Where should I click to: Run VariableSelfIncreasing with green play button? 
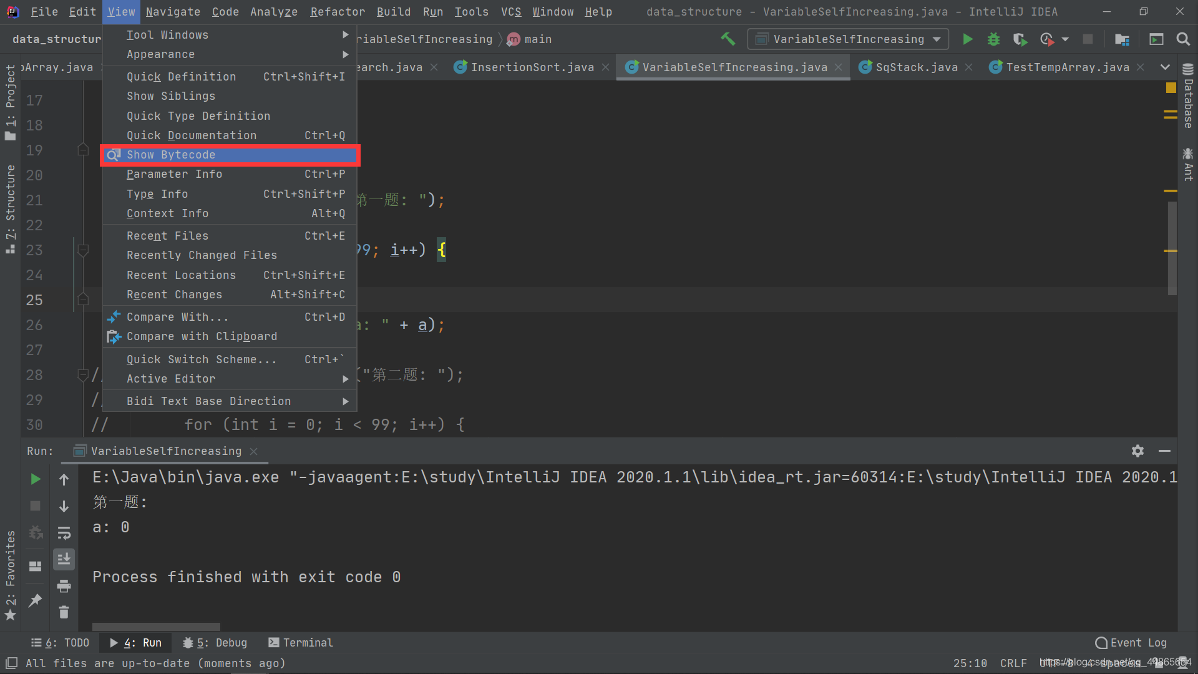(967, 39)
